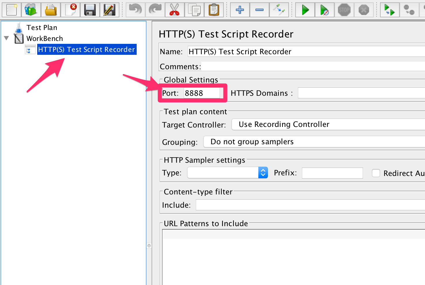Click the Name input field

[306, 52]
